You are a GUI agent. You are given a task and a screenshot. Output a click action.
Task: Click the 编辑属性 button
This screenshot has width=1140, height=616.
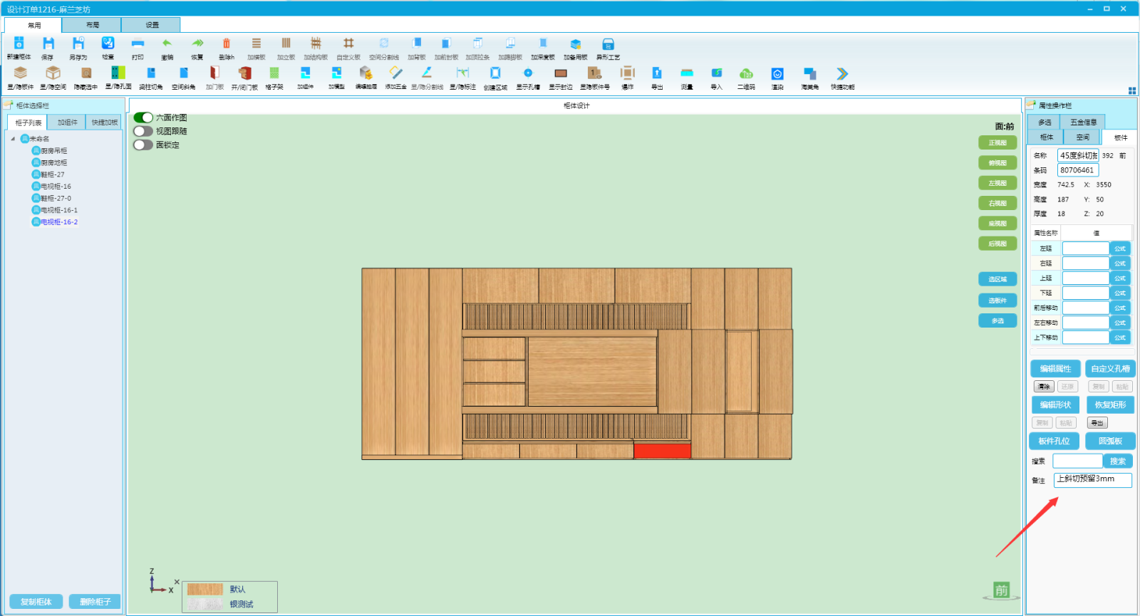[1055, 369]
